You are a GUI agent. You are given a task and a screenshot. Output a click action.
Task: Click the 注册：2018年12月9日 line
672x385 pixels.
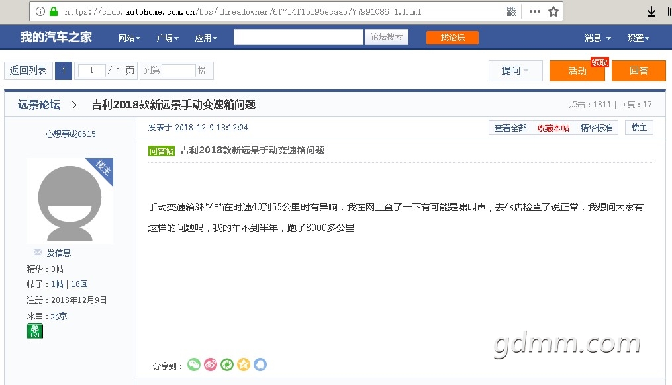tap(67, 300)
